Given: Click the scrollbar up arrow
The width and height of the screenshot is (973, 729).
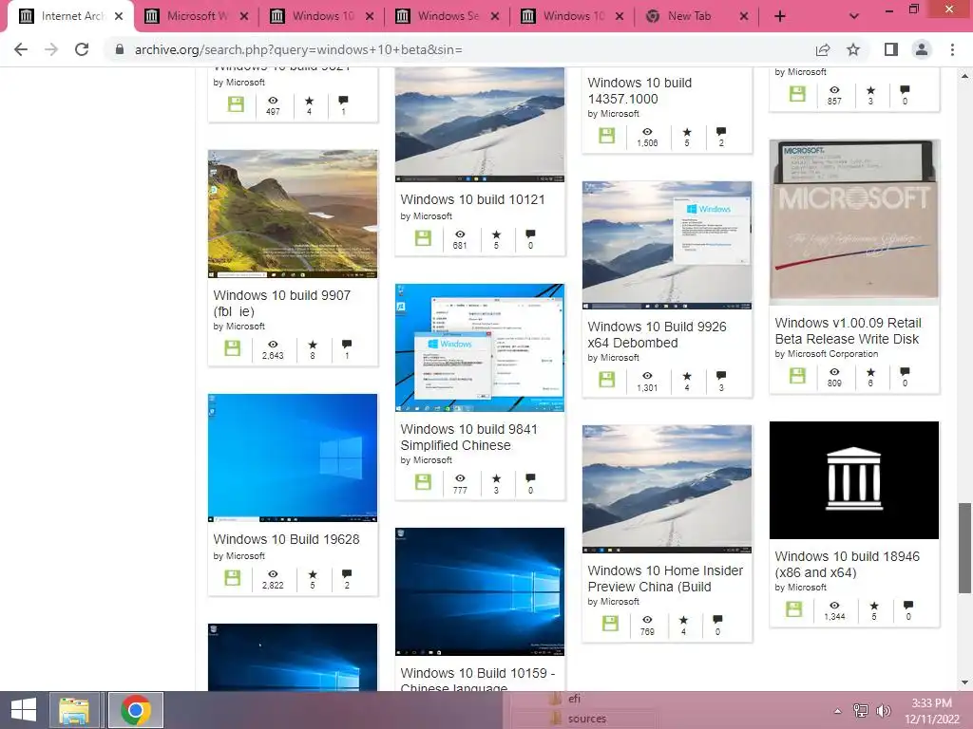Looking at the screenshot, I should coord(964,76).
